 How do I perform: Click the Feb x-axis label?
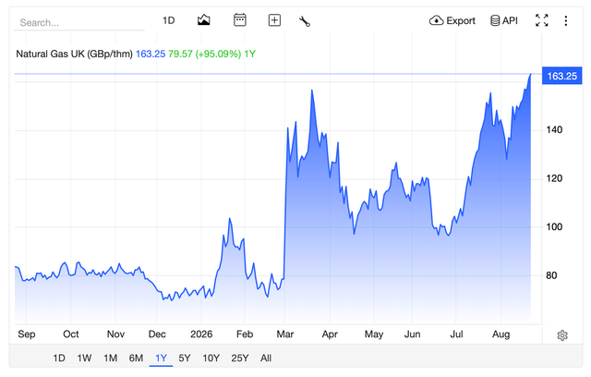(245, 334)
